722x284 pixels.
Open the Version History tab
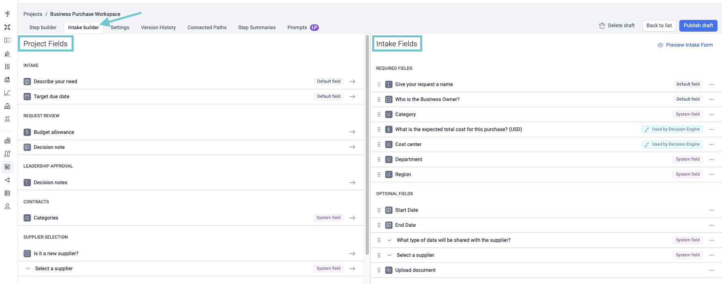[158, 28]
